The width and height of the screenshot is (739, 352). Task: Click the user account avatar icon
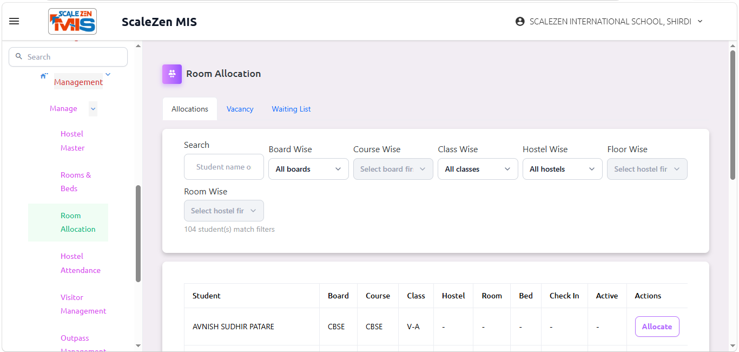click(520, 22)
